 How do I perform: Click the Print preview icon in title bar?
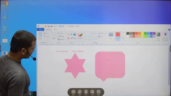click(55, 26)
